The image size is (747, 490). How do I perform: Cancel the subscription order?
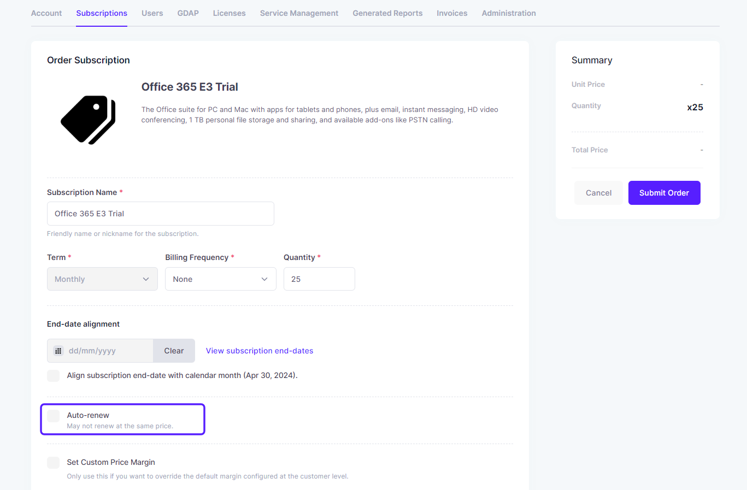coord(598,193)
